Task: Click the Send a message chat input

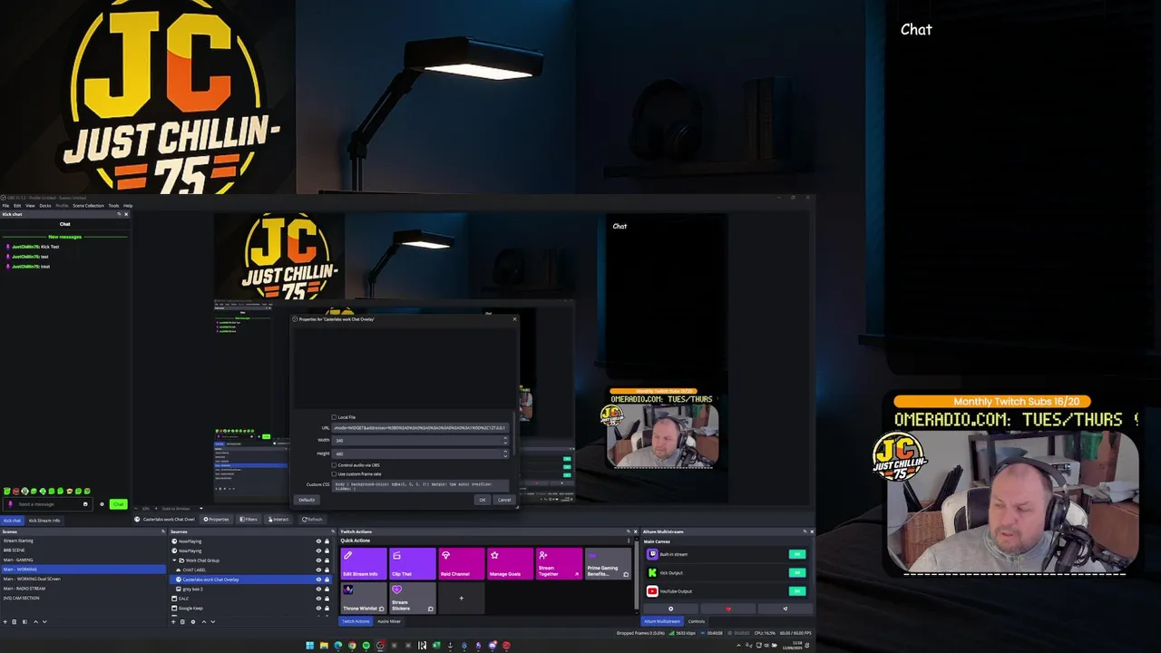Action: point(48,504)
